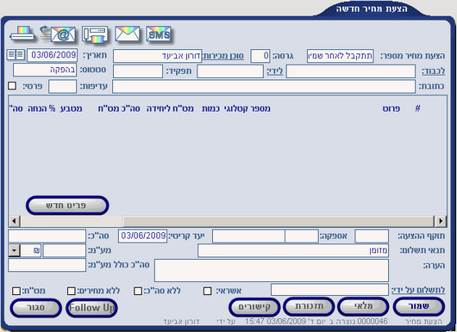Click the סטטוס status field

45,70
